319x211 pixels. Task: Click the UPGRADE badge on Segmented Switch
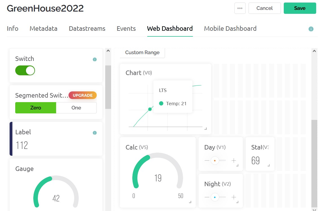(x=83, y=95)
